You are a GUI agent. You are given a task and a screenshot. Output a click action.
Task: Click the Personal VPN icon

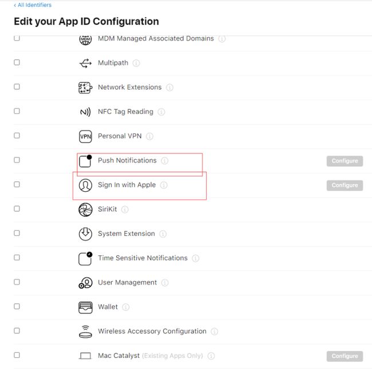(x=85, y=136)
